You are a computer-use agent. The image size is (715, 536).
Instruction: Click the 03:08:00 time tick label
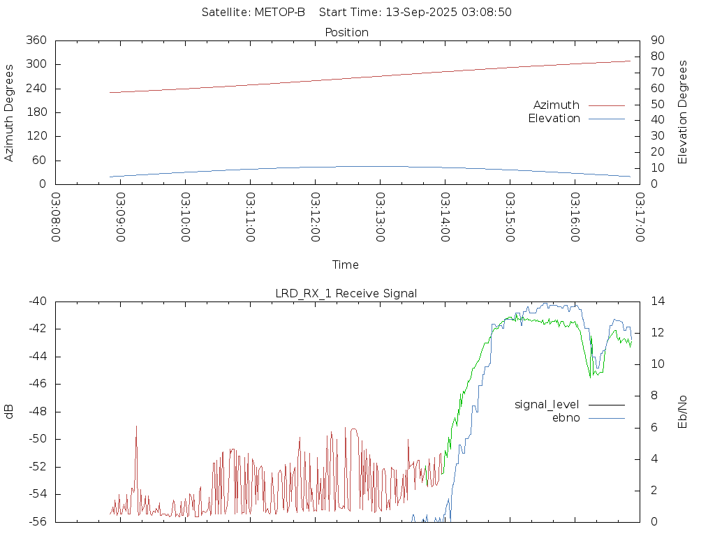(56, 217)
